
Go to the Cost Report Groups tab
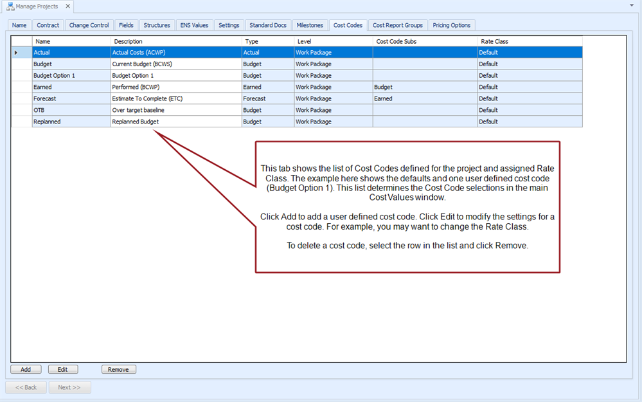[x=397, y=25]
